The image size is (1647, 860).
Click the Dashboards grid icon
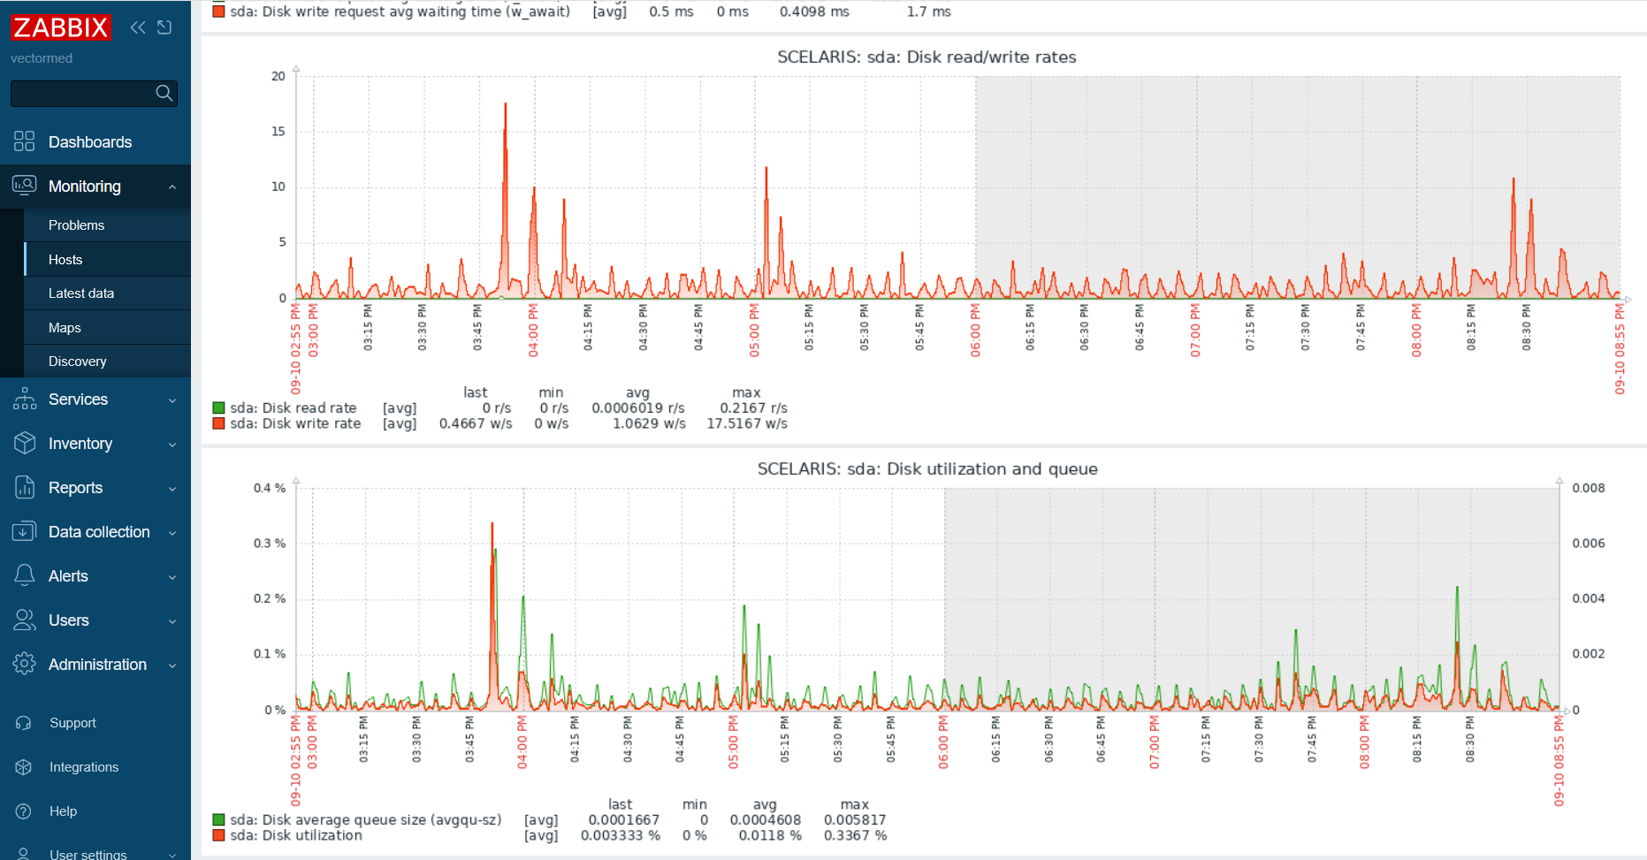tap(25, 141)
